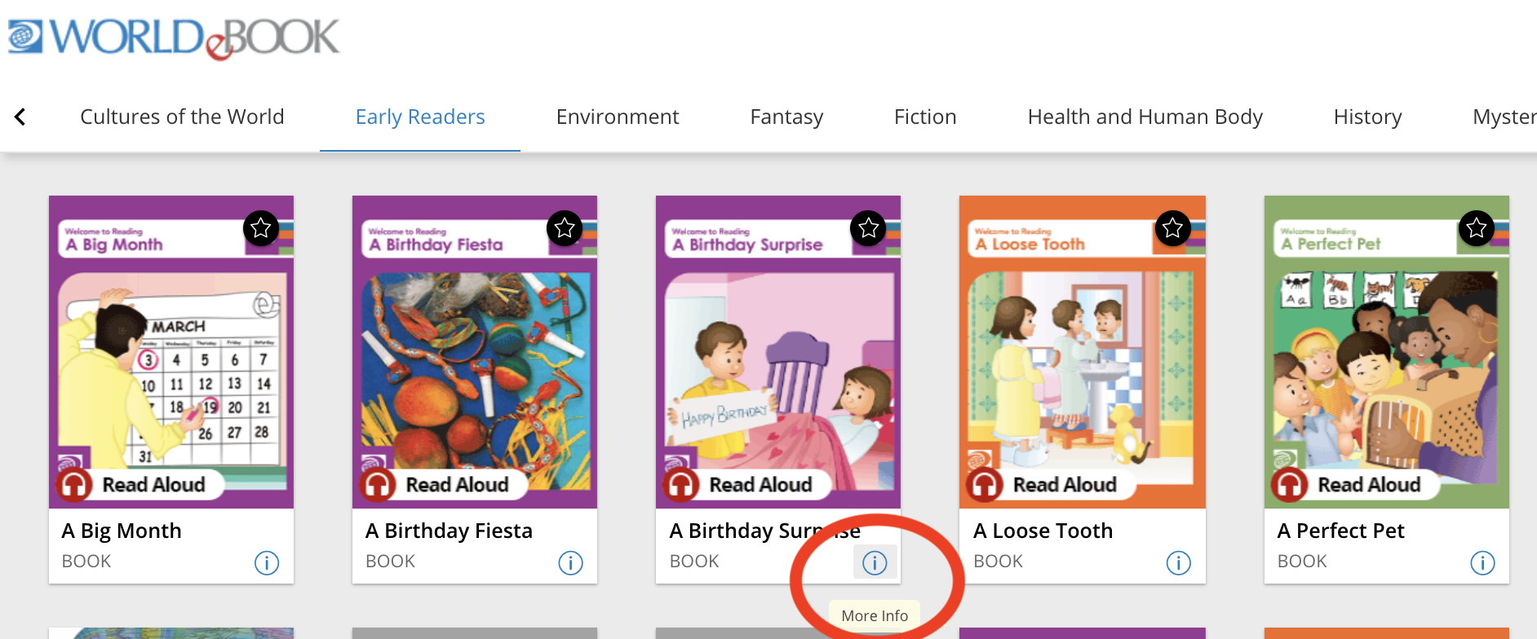Open A Loose Tooth title link
1537x639 pixels.
click(x=1043, y=531)
